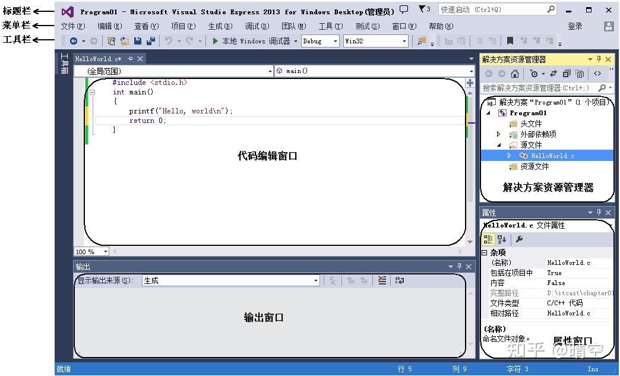Sync Solution Explorer with active document
The width and height of the screenshot is (620, 376).
[553, 74]
